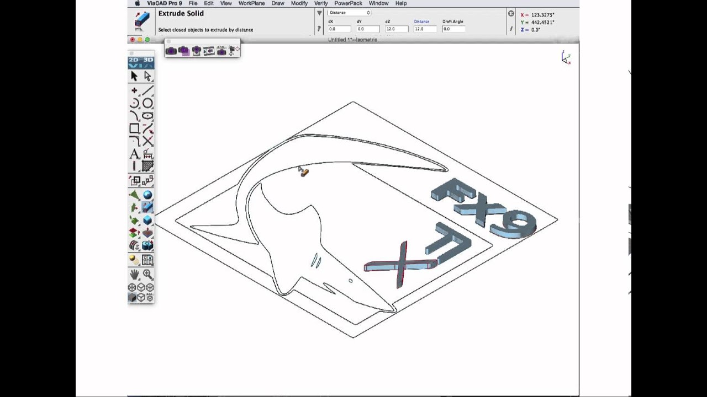Screen dimensions: 707x397
Task: Click the dY input field
Action: point(368,29)
